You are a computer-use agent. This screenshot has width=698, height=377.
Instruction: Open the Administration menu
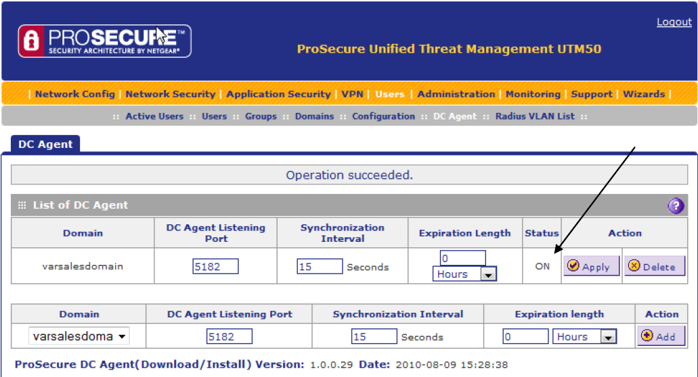(456, 94)
